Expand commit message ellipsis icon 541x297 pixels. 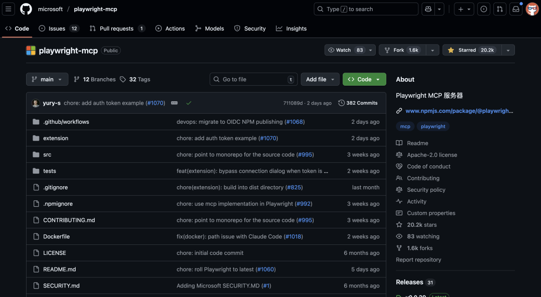(174, 103)
